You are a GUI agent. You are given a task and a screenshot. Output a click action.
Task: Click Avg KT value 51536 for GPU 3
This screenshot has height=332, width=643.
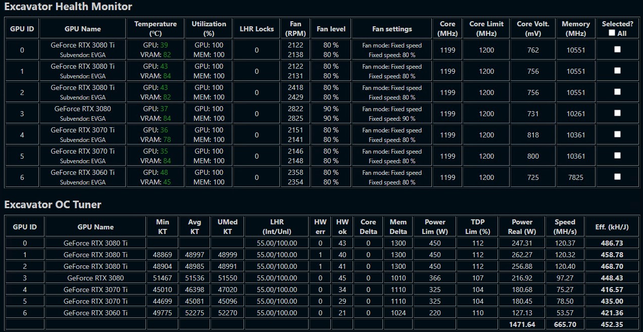[x=194, y=278]
